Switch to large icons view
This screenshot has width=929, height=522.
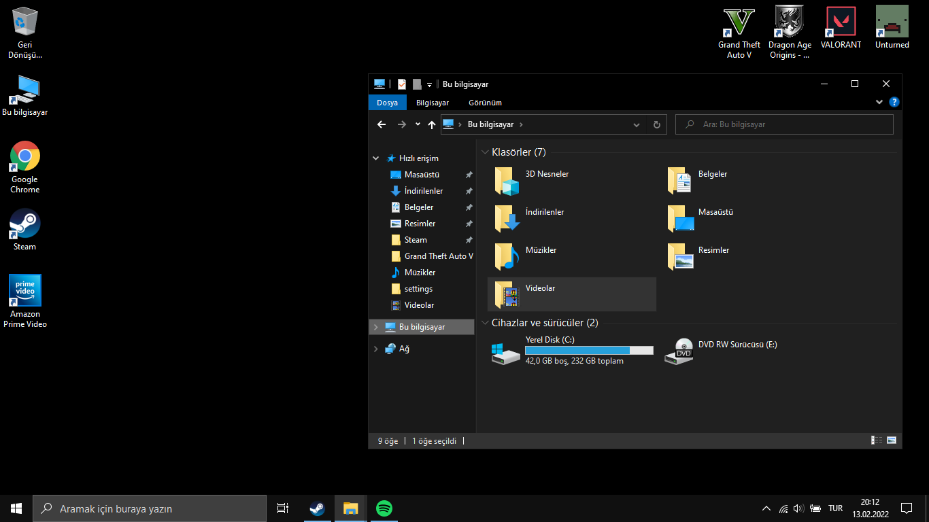[892, 440]
